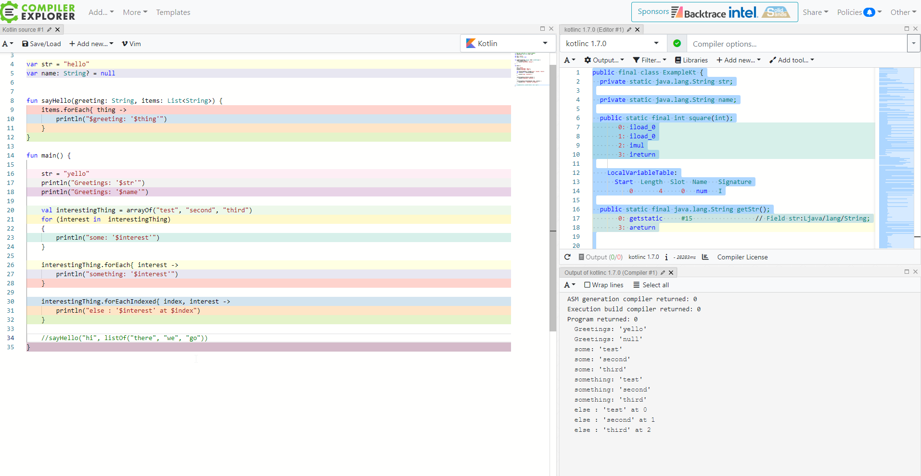
Task: Focus the Compiler options input field
Action: coord(797,44)
